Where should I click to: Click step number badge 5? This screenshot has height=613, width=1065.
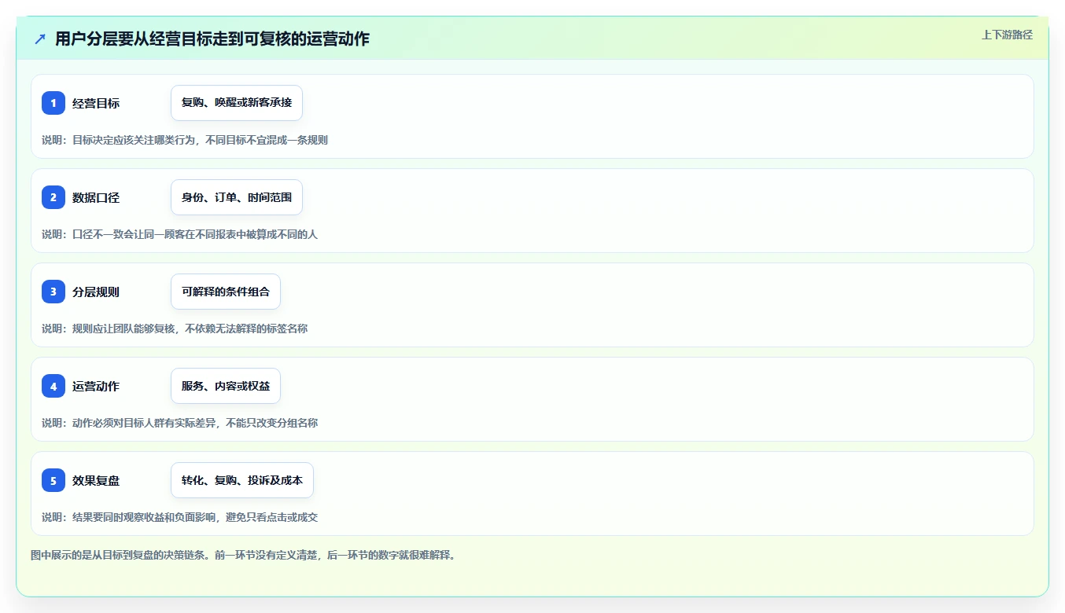point(53,480)
